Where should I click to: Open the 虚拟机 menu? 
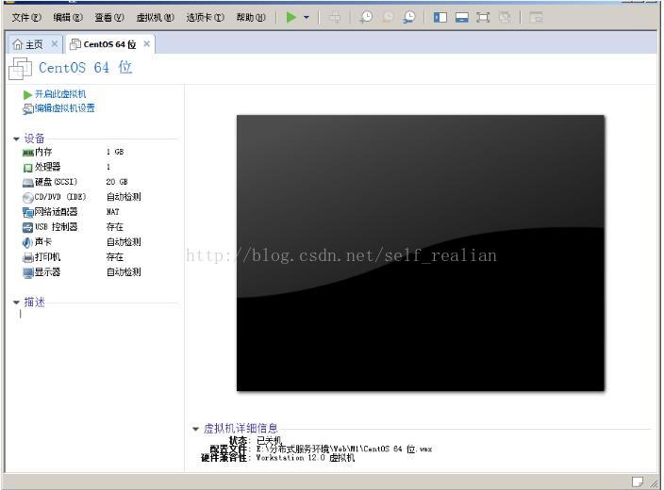[155, 17]
